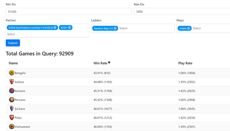Sort table by Name column header
Screen dimensions: 230x131
tap(13, 63)
